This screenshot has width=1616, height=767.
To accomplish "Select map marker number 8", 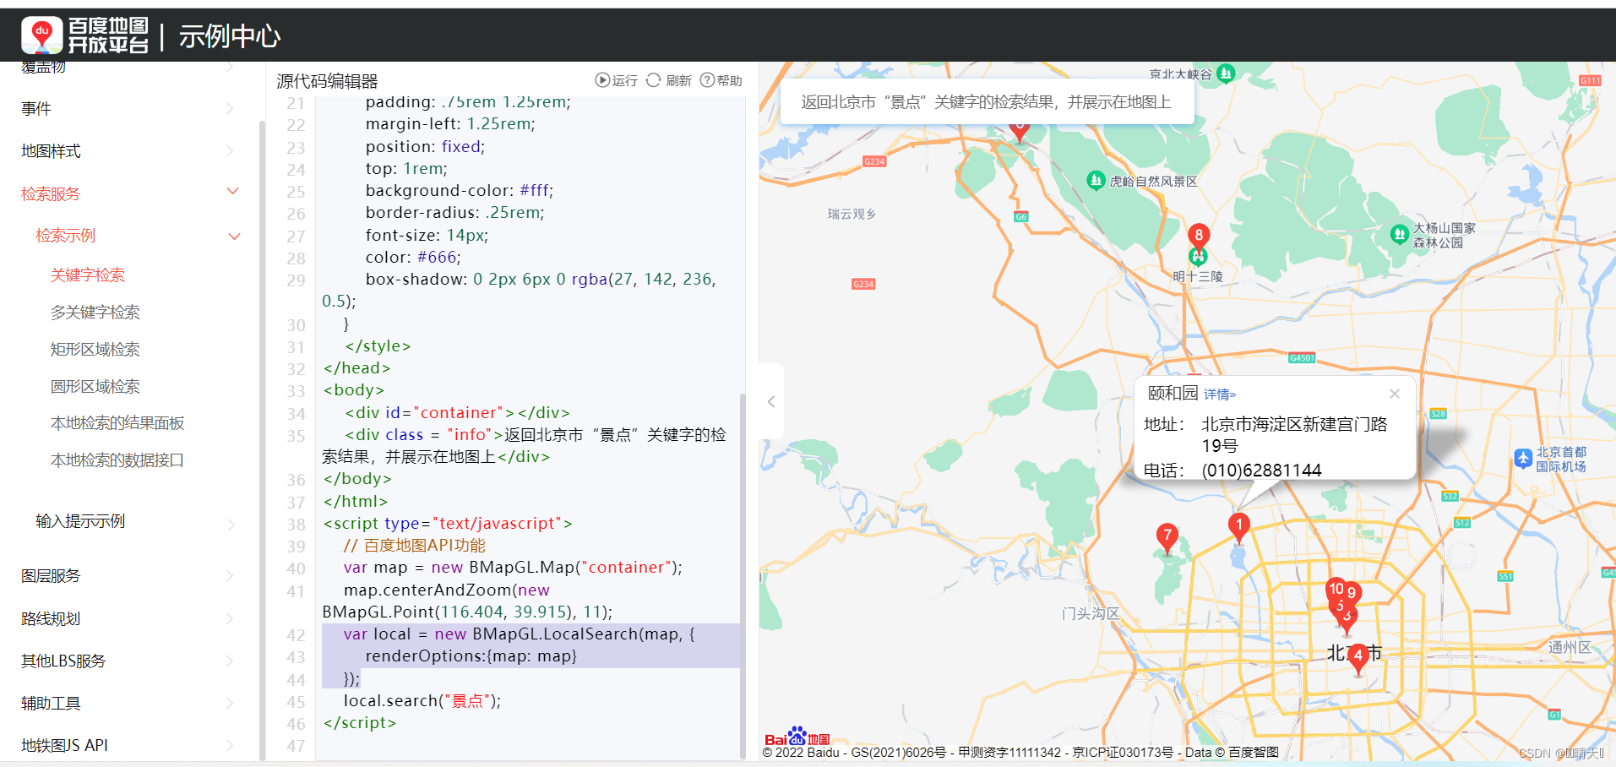I will click(1198, 237).
